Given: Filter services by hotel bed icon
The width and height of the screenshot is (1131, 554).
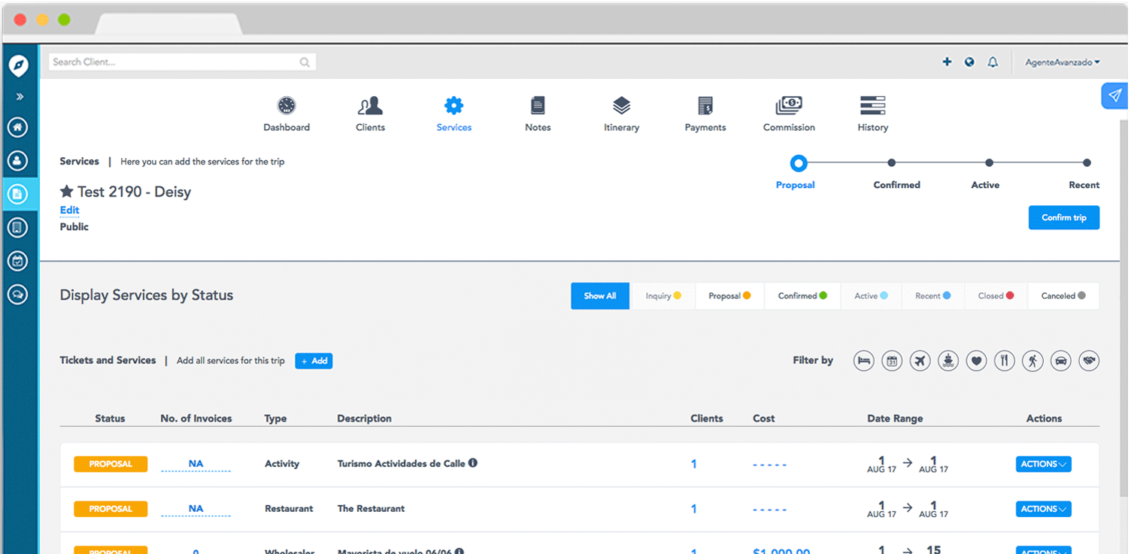Looking at the screenshot, I should point(864,361).
